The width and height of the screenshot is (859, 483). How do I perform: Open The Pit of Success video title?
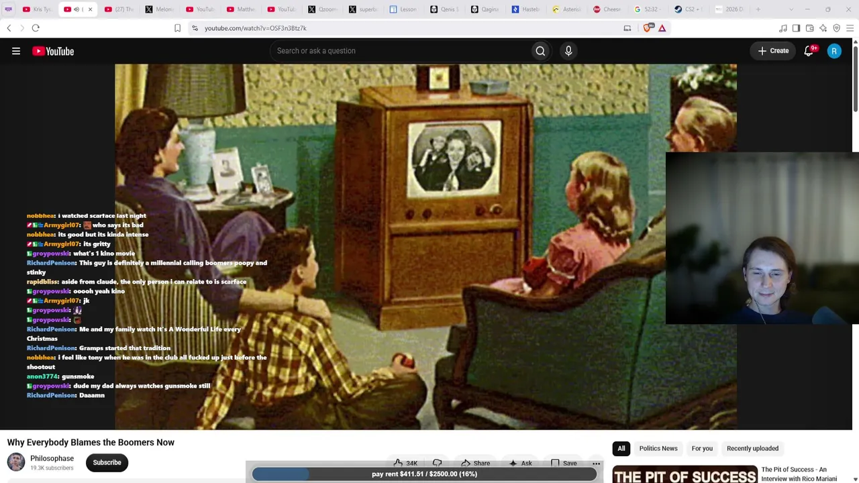[x=799, y=474]
